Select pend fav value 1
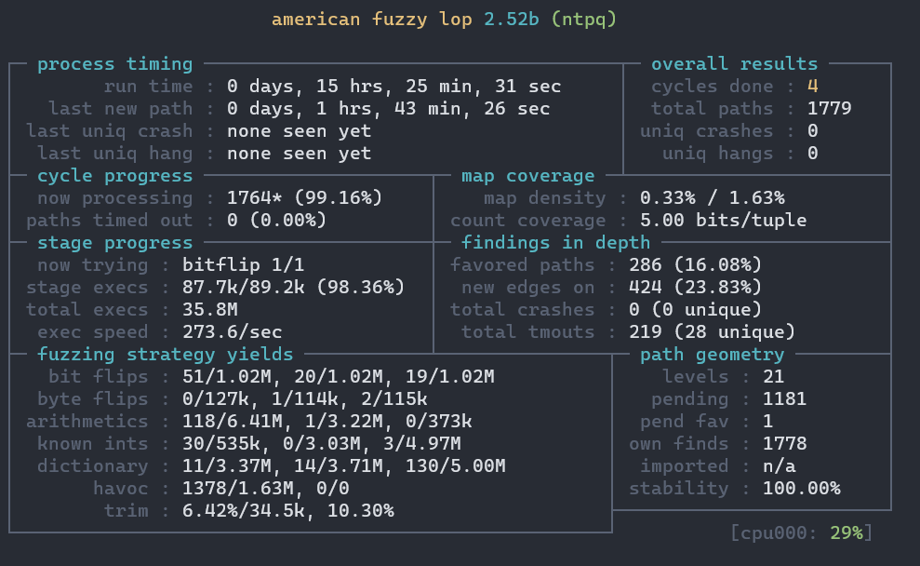The width and height of the screenshot is (920, 566). pyautogui.click(x=768, y=421)
